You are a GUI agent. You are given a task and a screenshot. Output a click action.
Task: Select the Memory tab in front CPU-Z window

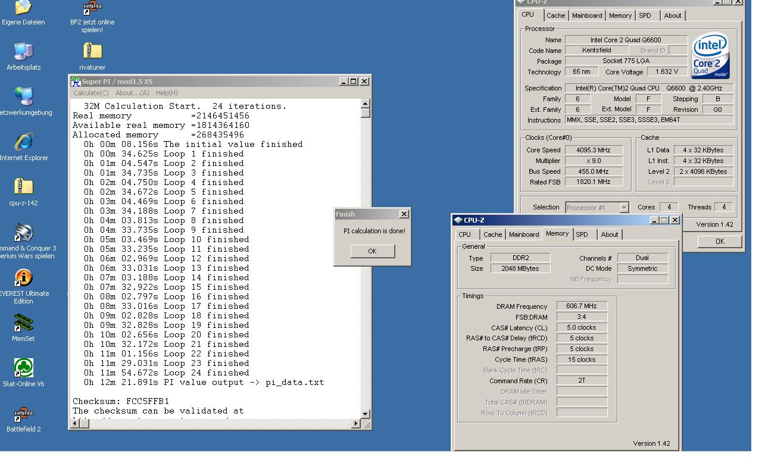pyautogui.click(x=557, y=234)
